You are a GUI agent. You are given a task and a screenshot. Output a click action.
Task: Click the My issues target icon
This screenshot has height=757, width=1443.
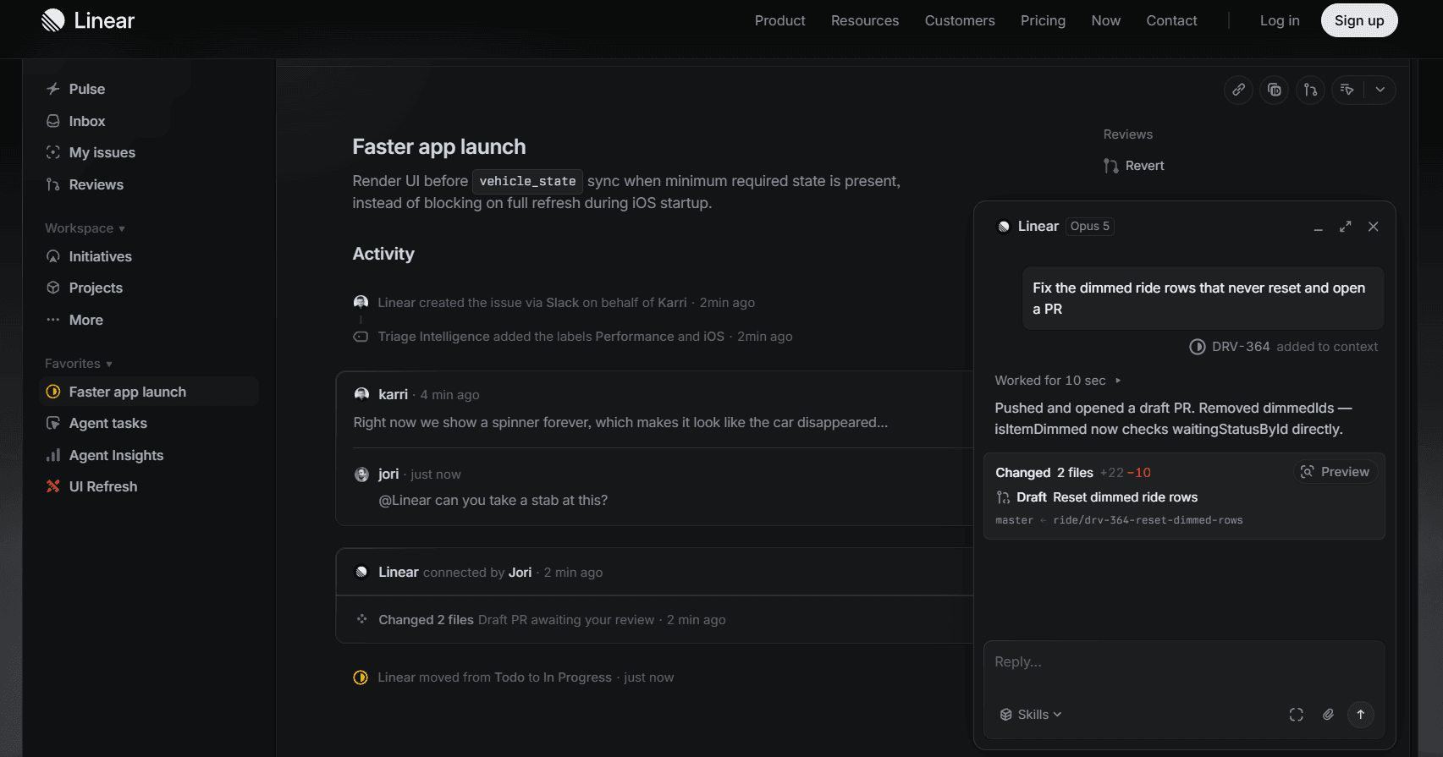pyautogui.click(x=53, y=152)
